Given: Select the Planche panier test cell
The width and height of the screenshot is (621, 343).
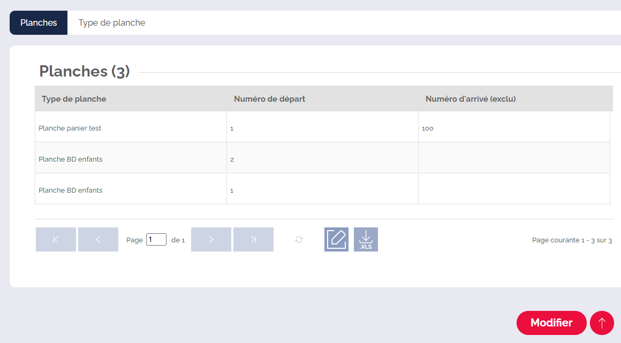Looking at the screenshot, I should [x=131, y=128].
